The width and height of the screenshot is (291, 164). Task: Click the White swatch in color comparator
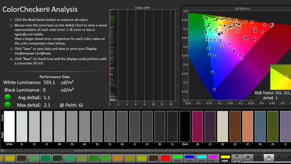click(x=9, y=126)
